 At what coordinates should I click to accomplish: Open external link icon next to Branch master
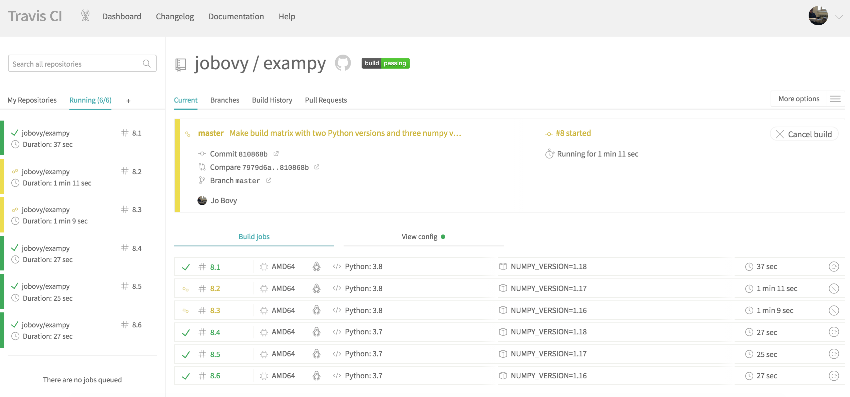pos(269,180)
